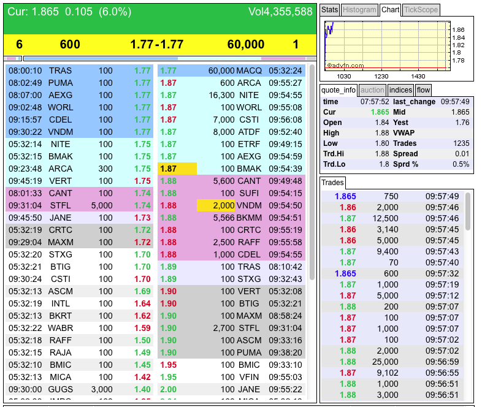Click the Spread value 0.01

pos(462,154)
